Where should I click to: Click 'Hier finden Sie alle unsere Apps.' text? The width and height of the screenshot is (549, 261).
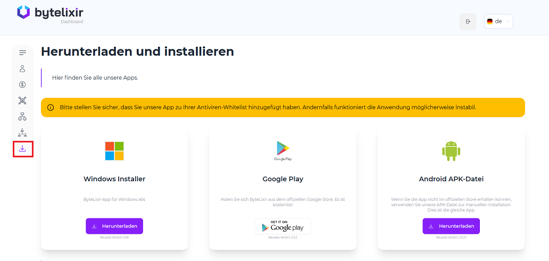pyautogui.click(x=95, y=78)
